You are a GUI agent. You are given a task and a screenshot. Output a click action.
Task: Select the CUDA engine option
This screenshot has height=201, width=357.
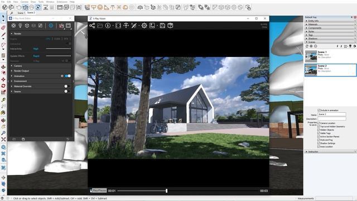(x=57, y=39)
